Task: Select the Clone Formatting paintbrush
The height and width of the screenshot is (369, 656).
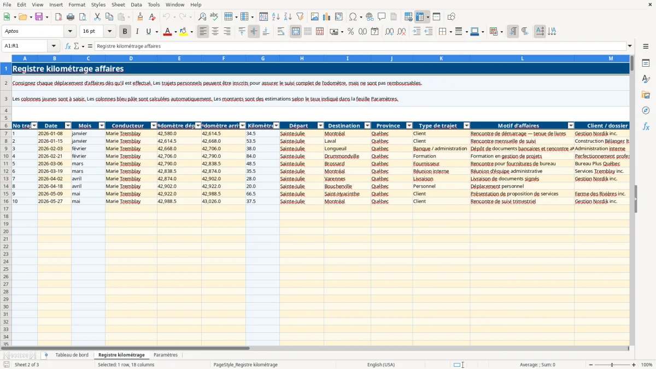Action: point(140,17)
